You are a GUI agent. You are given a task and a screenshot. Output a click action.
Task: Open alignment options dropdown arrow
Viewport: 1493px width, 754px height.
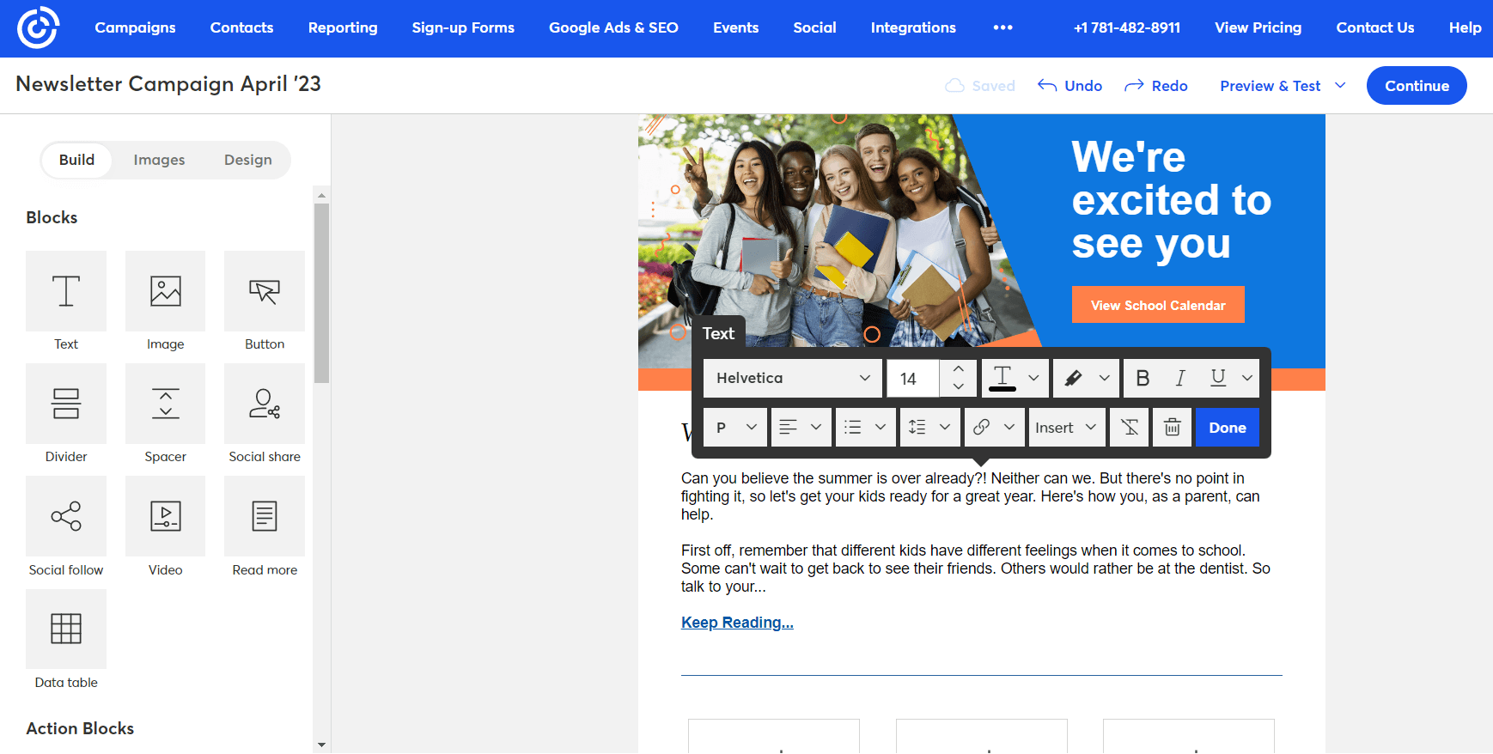pyautogui.click(x=816, y=428)
